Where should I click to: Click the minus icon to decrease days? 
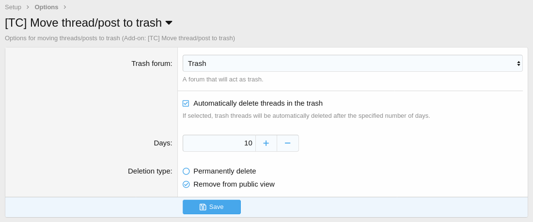pyautogui.click(x=287, y=143)
